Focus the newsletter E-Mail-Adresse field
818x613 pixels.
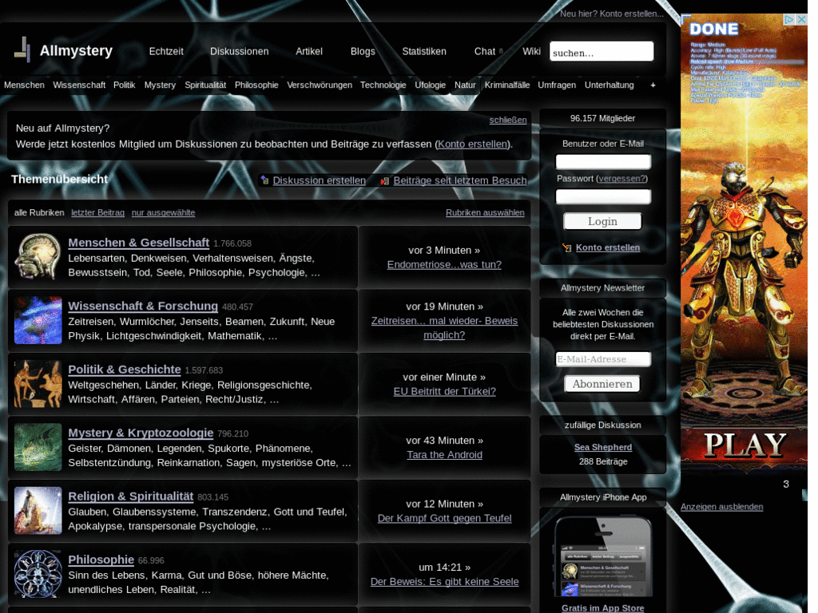coord(603,359)
